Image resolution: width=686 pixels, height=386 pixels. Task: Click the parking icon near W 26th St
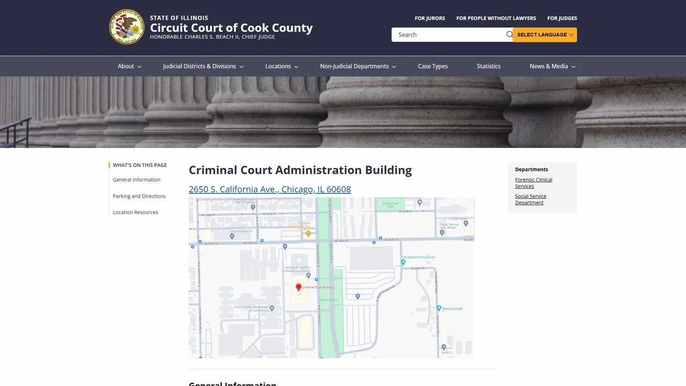285,247
